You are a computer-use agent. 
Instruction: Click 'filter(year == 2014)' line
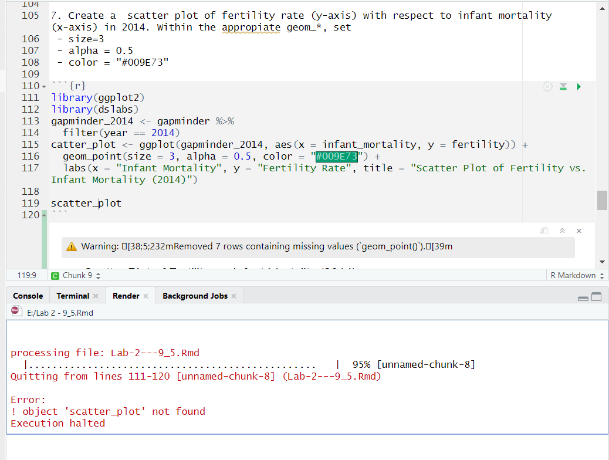pos(121,133)
